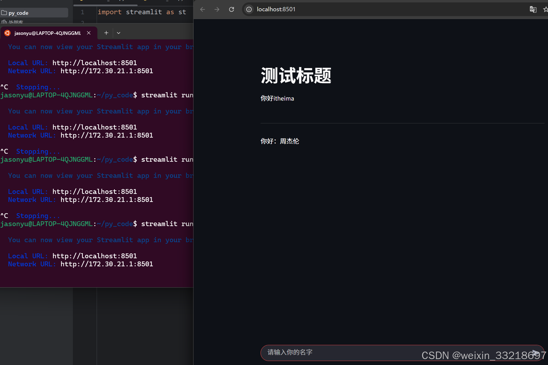The height and width of the screenshot is (365, 548).
Task: Click the Ubuntu icon on terminal tab
Action: pyautogui.click(x=8, y=33)
